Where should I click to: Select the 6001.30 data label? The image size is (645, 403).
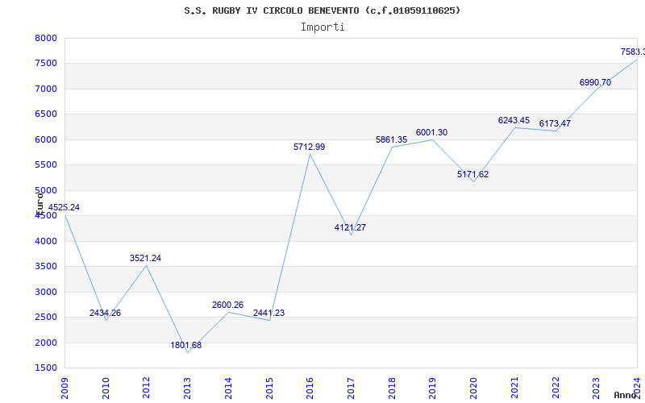pyautogui.click(x=432, y=133)
